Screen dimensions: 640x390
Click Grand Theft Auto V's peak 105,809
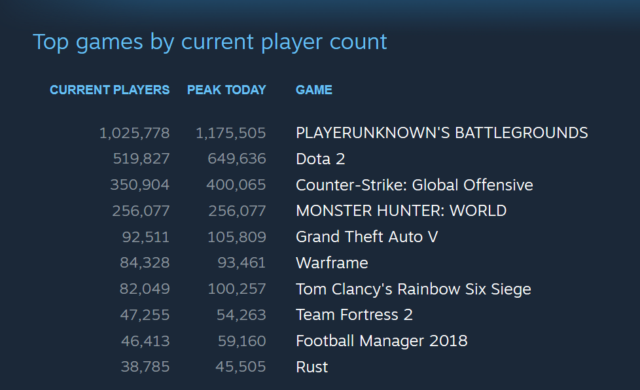[x=236, y=237]
